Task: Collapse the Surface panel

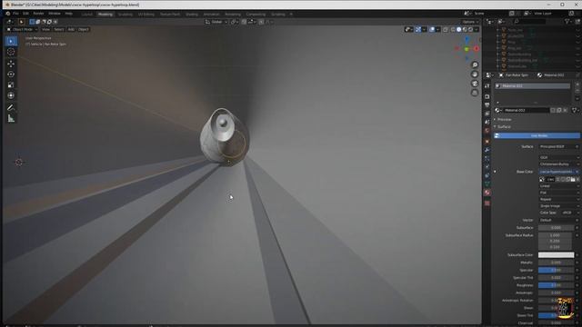Action: (x=503, y=127)
